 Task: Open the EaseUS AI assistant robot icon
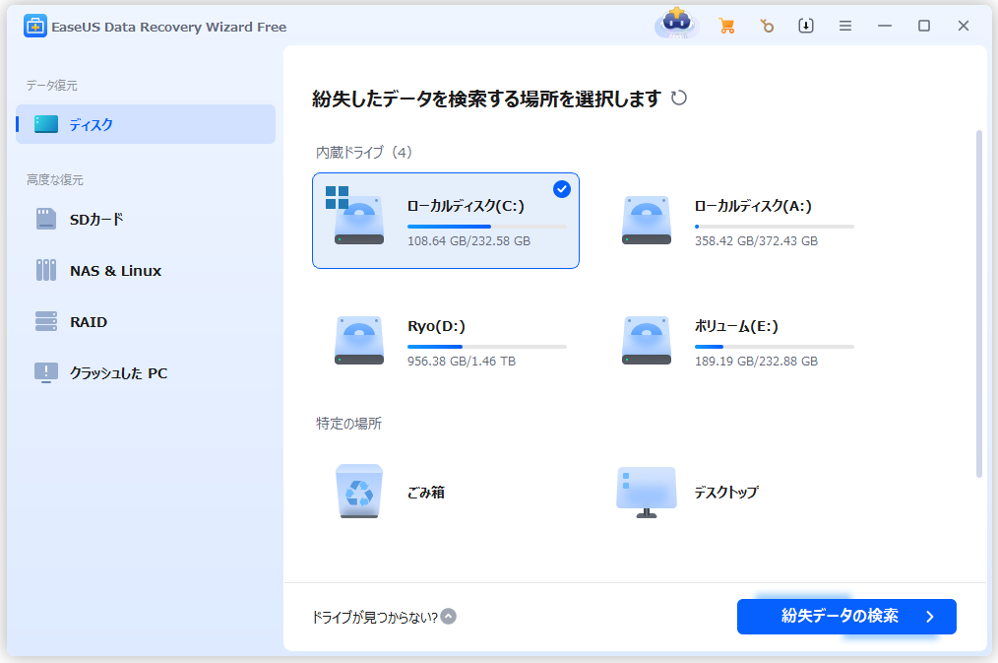click(676, 26)
